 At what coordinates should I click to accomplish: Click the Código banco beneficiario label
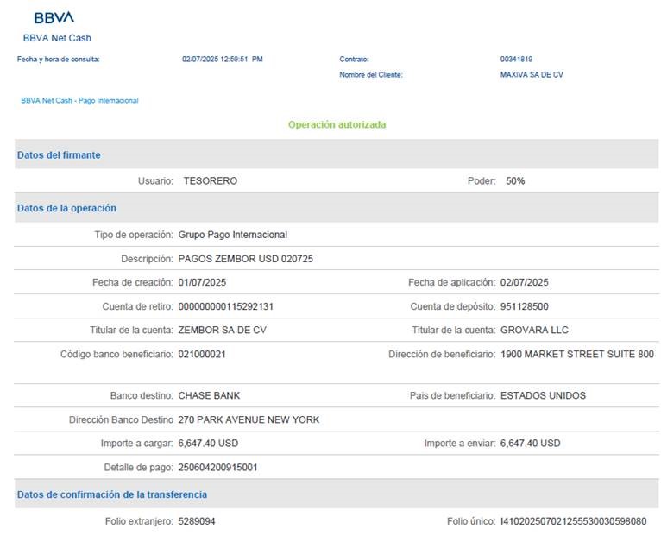click(116, 354)
